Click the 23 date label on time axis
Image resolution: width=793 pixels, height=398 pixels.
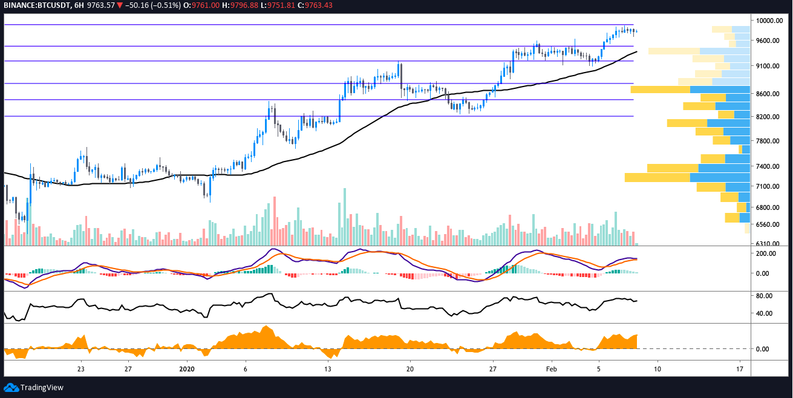tap(80, 368)
